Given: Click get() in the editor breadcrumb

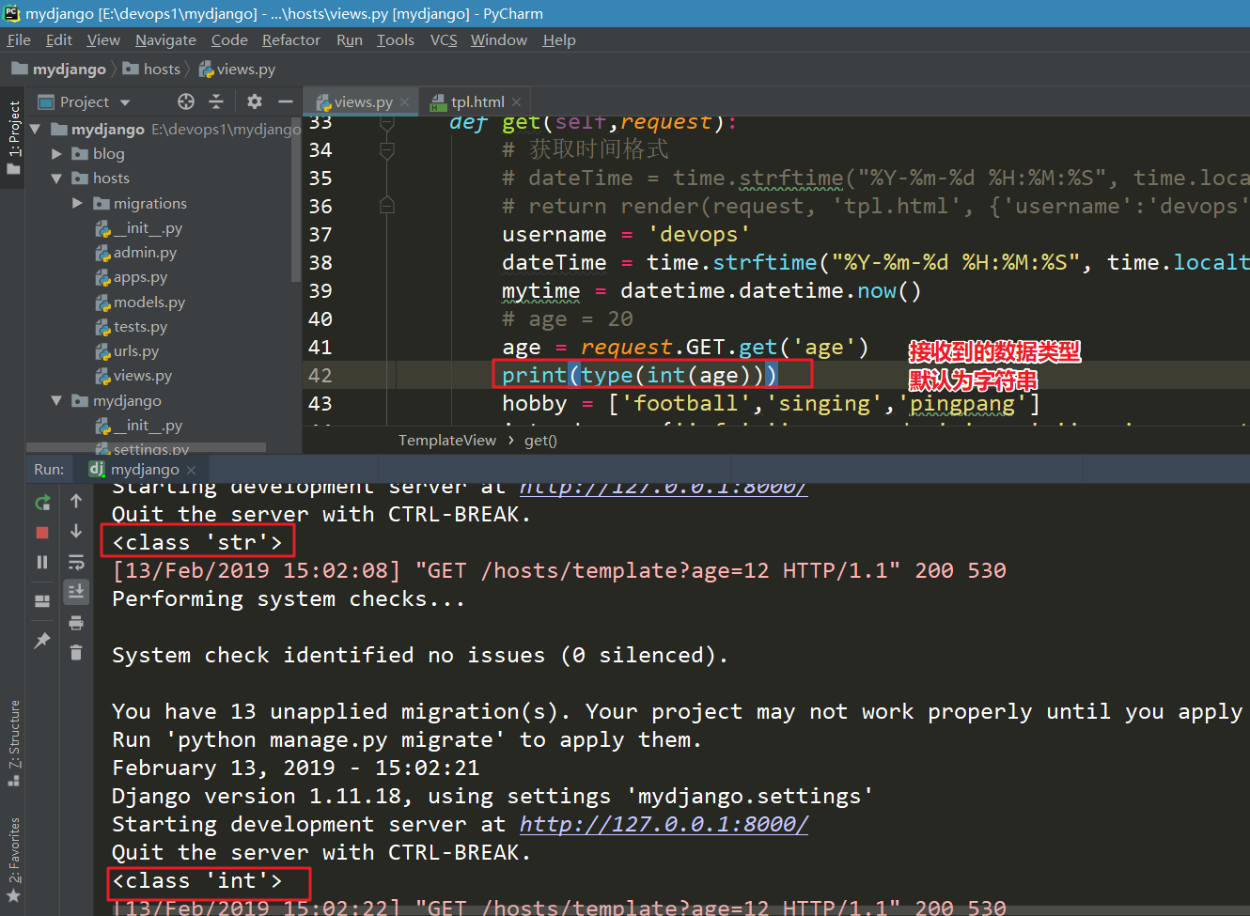Looking at the screenshot, I should (540, 441).
